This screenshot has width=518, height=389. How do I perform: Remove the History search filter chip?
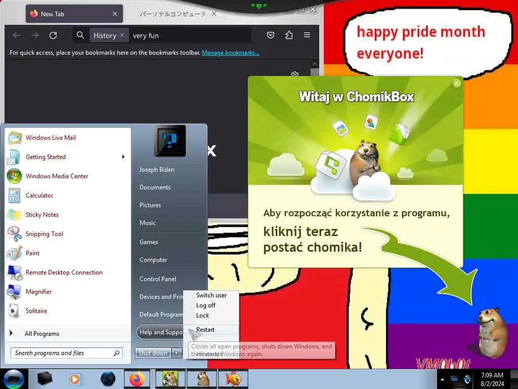(122, 35)
